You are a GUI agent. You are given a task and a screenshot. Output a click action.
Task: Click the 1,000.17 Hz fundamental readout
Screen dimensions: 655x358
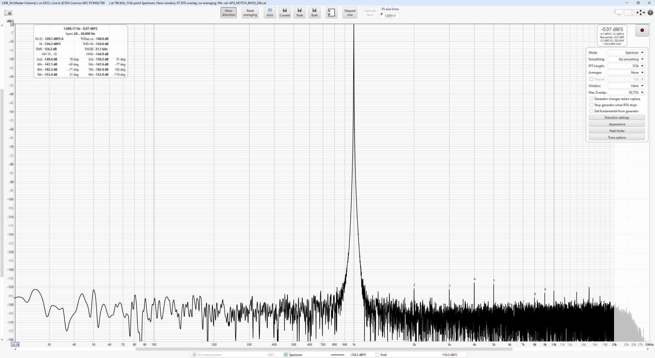72,29
